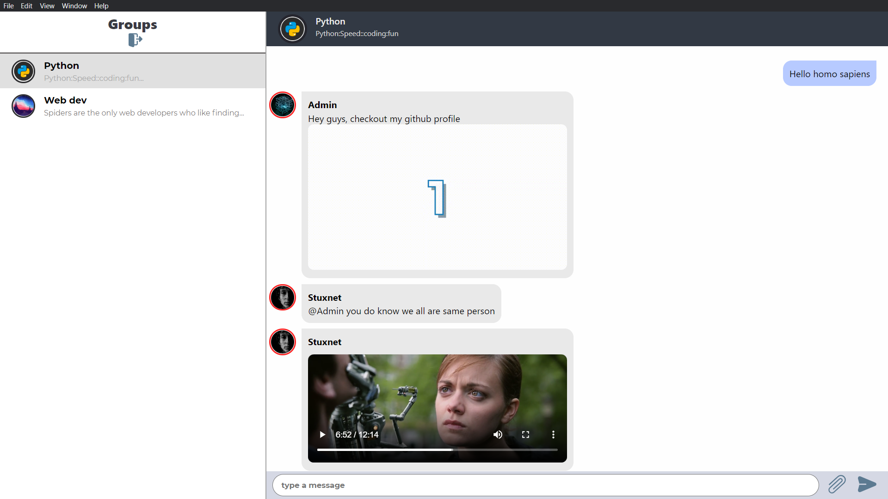This screenshot has width=888, height=499.
Task: Click the send message arrow icon
Action: [867, 484]
